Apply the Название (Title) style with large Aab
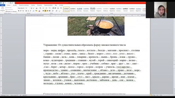The image size is (175, 98). click(x=93, y=9)
